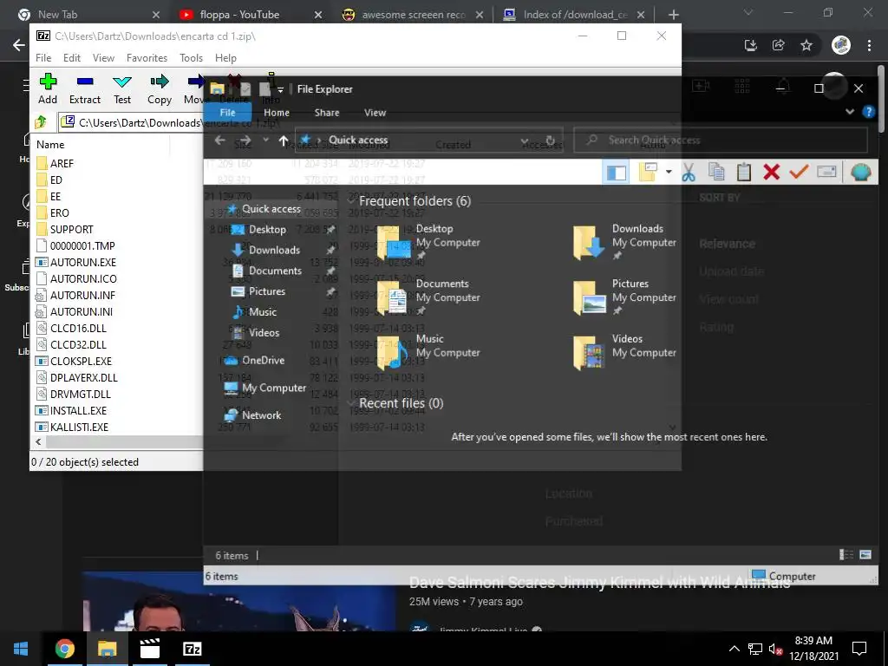Click Chrome's bookmark star icon
Image resolution: width=888 pixels, height=666 pixels.
[806, 45]
